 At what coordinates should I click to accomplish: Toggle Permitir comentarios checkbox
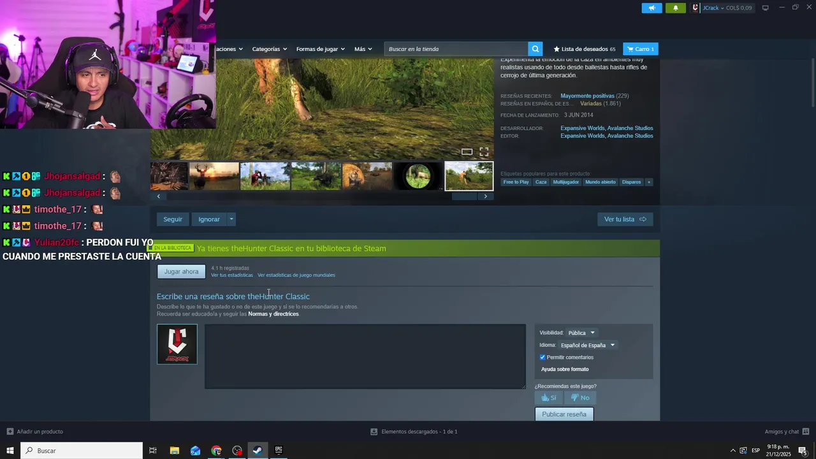tap(543, 357)
